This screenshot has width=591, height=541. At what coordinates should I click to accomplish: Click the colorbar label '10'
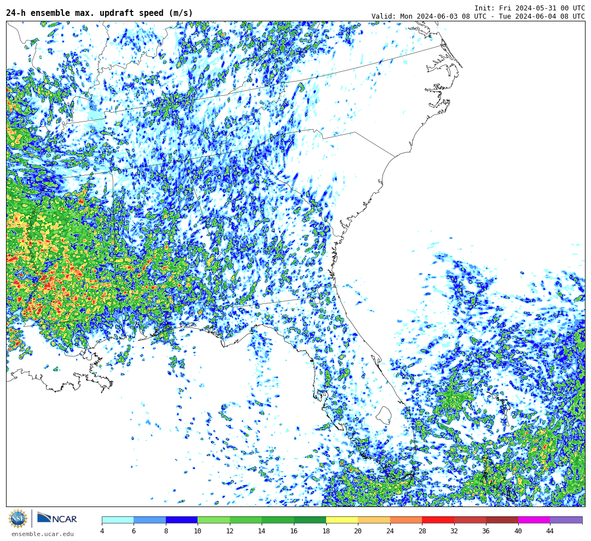[x=198, y=531]
